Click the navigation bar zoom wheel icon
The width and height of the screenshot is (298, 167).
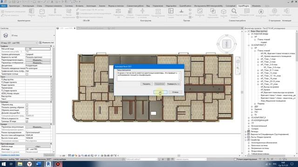tap(238, 62)
